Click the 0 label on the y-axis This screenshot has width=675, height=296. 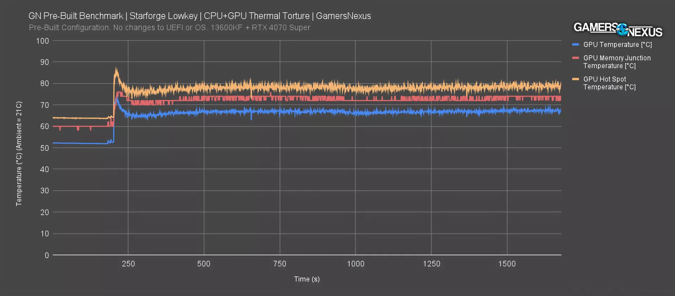(47, 256)
